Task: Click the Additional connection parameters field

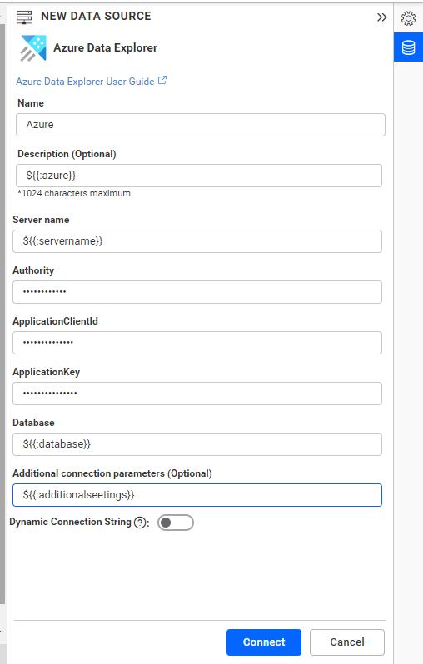Action: tap(197, 495)
